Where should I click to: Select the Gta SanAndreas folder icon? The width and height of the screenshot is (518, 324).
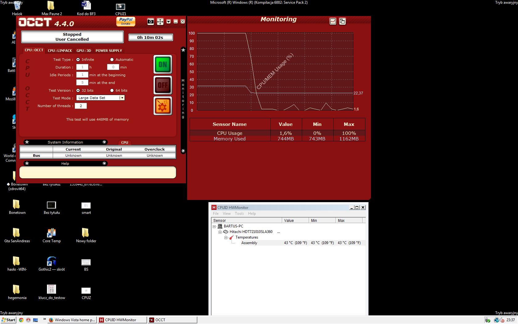[x=17, y=236]
